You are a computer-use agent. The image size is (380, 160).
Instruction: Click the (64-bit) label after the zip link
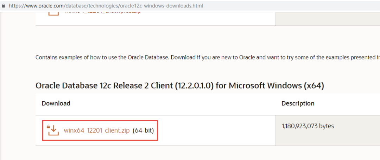pyautogui.click(x=143, y=130)
